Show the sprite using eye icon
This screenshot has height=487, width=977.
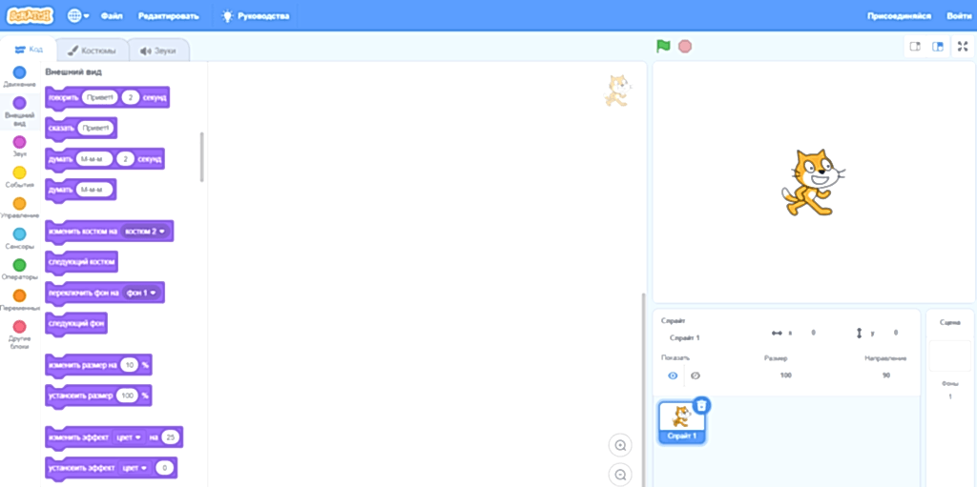(x=672, y=375)
